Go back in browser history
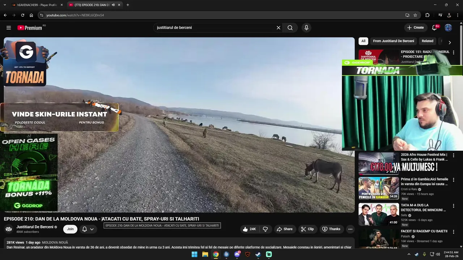This screenshot has height=260, width=463. pyautogui.click(x=5, y=15)
